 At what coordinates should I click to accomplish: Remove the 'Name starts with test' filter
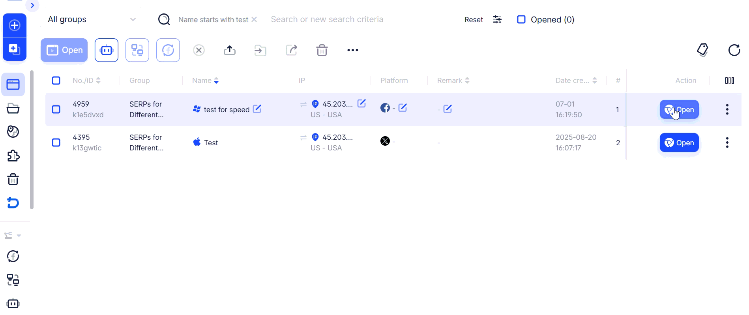254,19
